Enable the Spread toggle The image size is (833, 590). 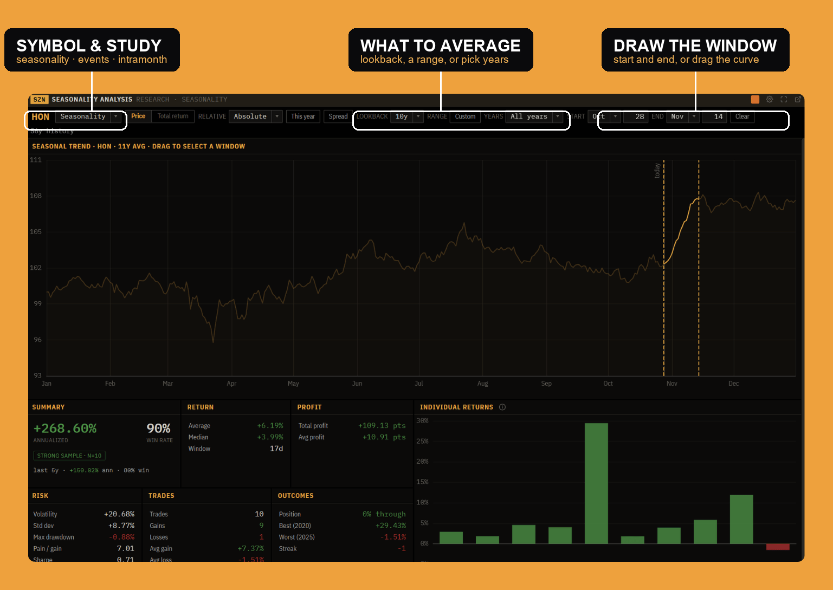338,116
